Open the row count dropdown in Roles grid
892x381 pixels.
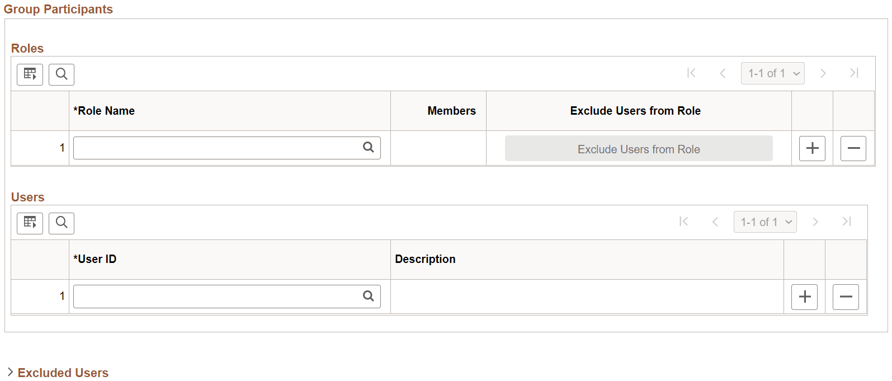(772, 73)
